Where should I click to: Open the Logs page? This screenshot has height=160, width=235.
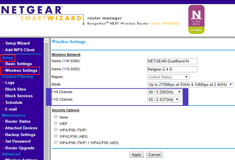pos(10,83)
